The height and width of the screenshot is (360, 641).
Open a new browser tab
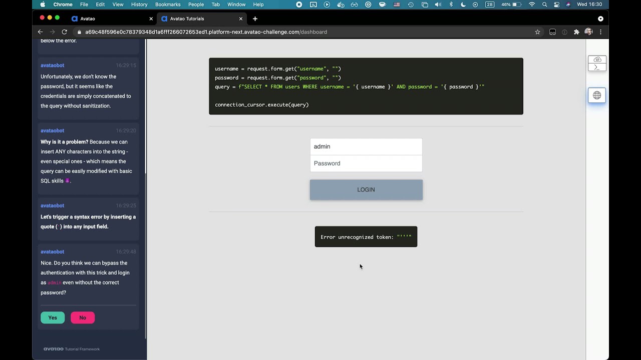point(255,18)
